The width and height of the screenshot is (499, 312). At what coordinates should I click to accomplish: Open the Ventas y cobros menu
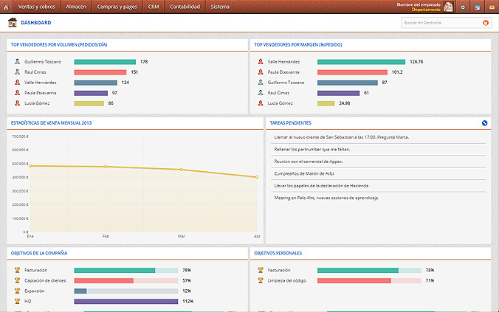coord(35,7)
